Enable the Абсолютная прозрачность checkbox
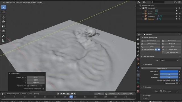Image resolution: width=182 pixels, height=102 pixels. (x=177, y=80)
